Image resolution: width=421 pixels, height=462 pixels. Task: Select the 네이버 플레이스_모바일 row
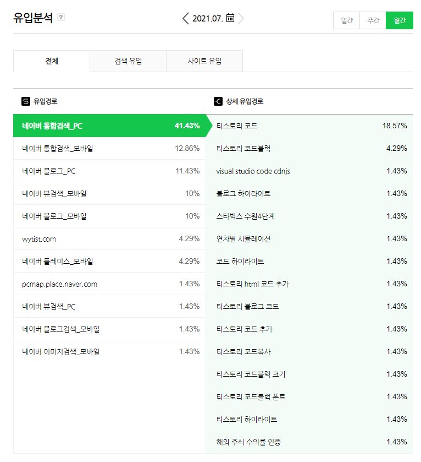click(x=109, y=262)
